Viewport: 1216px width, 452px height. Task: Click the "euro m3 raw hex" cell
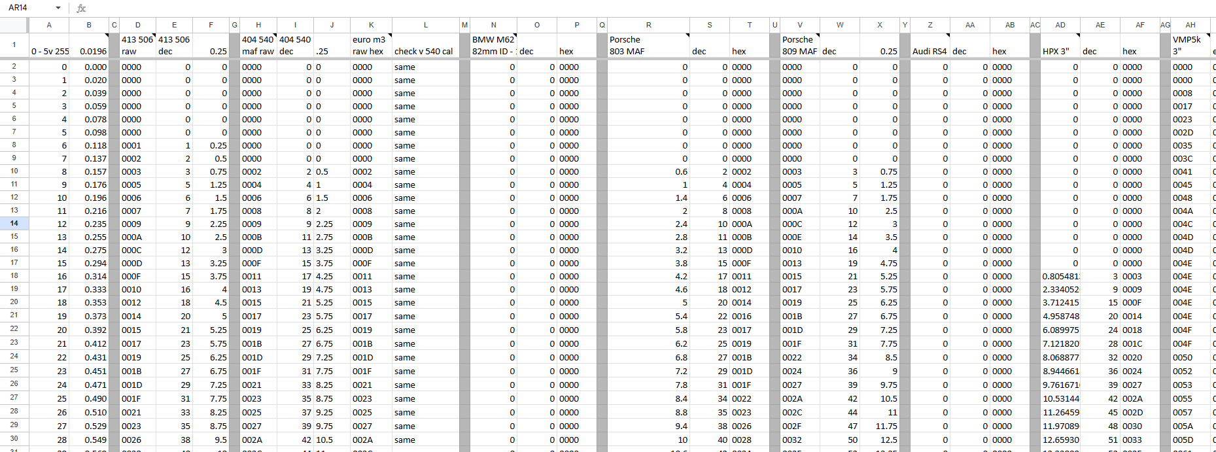370,45
